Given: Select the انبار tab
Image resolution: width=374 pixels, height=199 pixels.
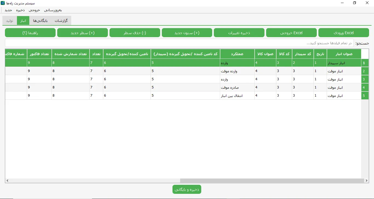Looking at the screenshot, I should click(23, 21).
